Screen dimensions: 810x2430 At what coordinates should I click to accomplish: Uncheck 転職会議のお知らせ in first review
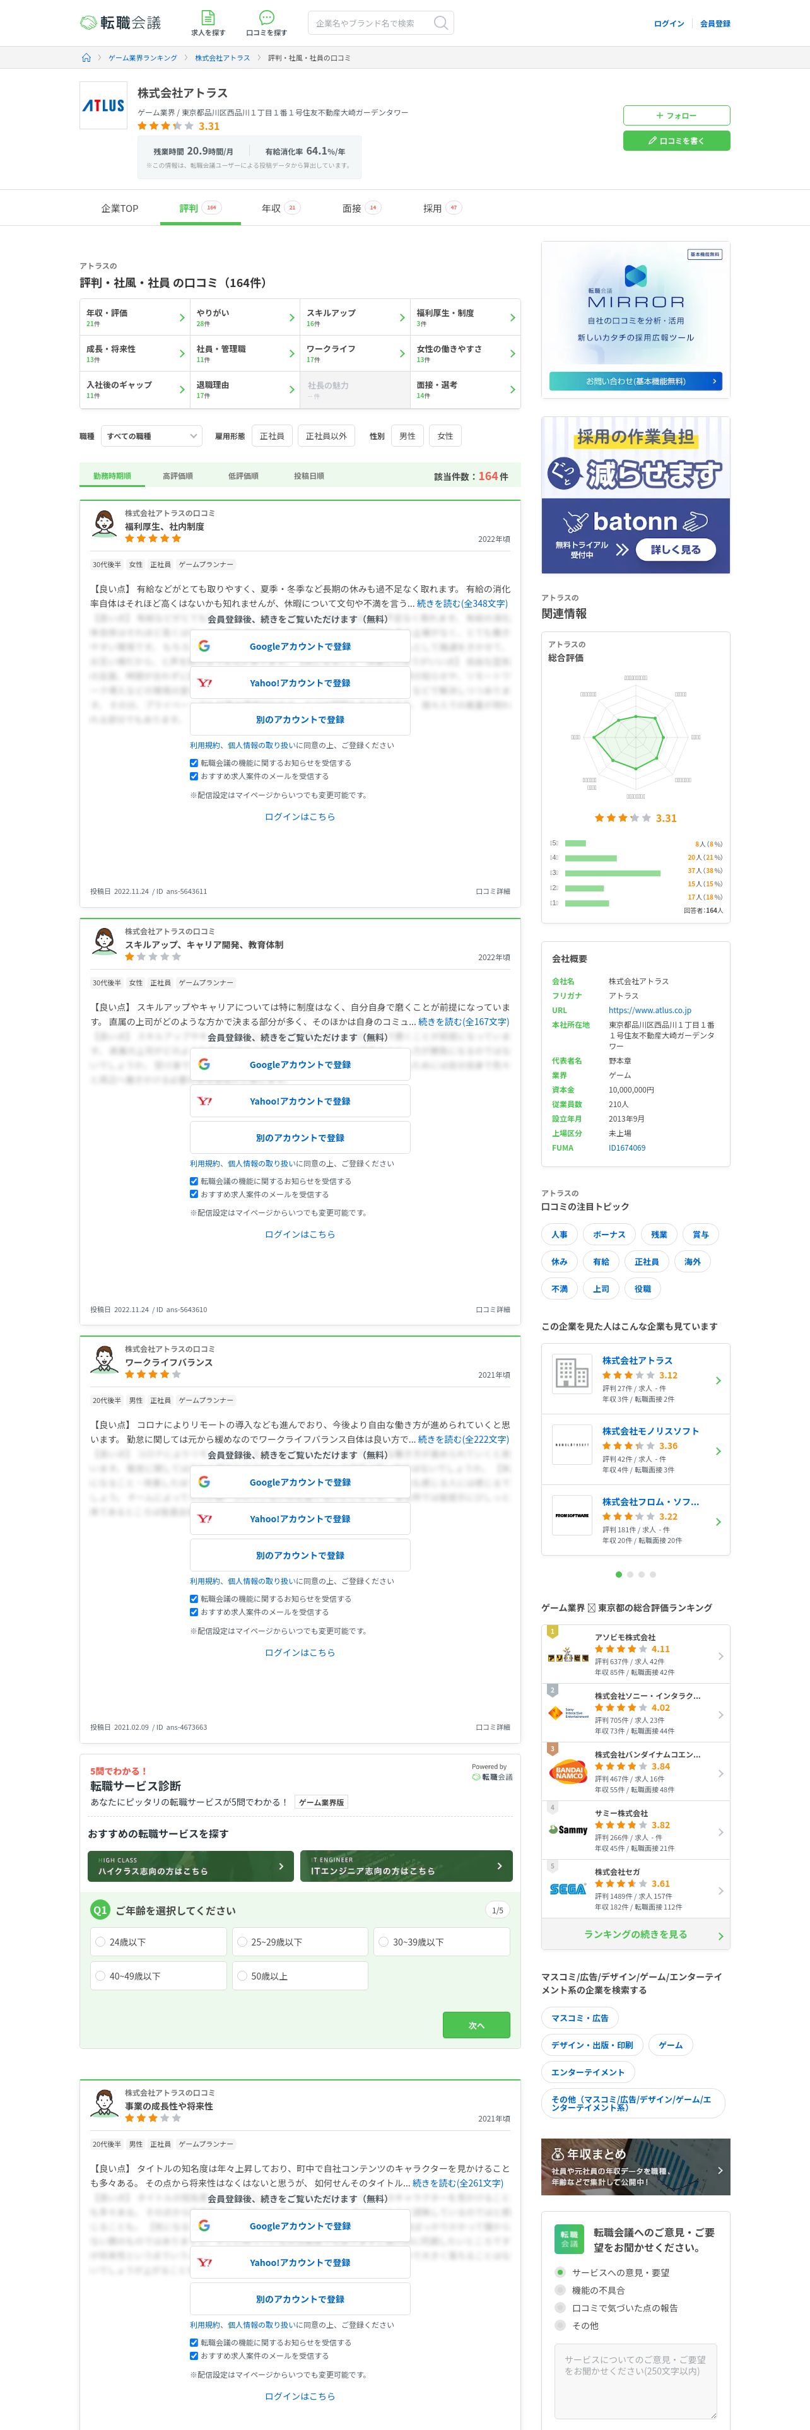pyautogui.click(x=194, y=763)
